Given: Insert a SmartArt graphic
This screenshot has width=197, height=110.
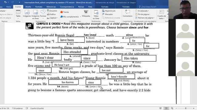Looking at the screenshot, I should [52, 11].
